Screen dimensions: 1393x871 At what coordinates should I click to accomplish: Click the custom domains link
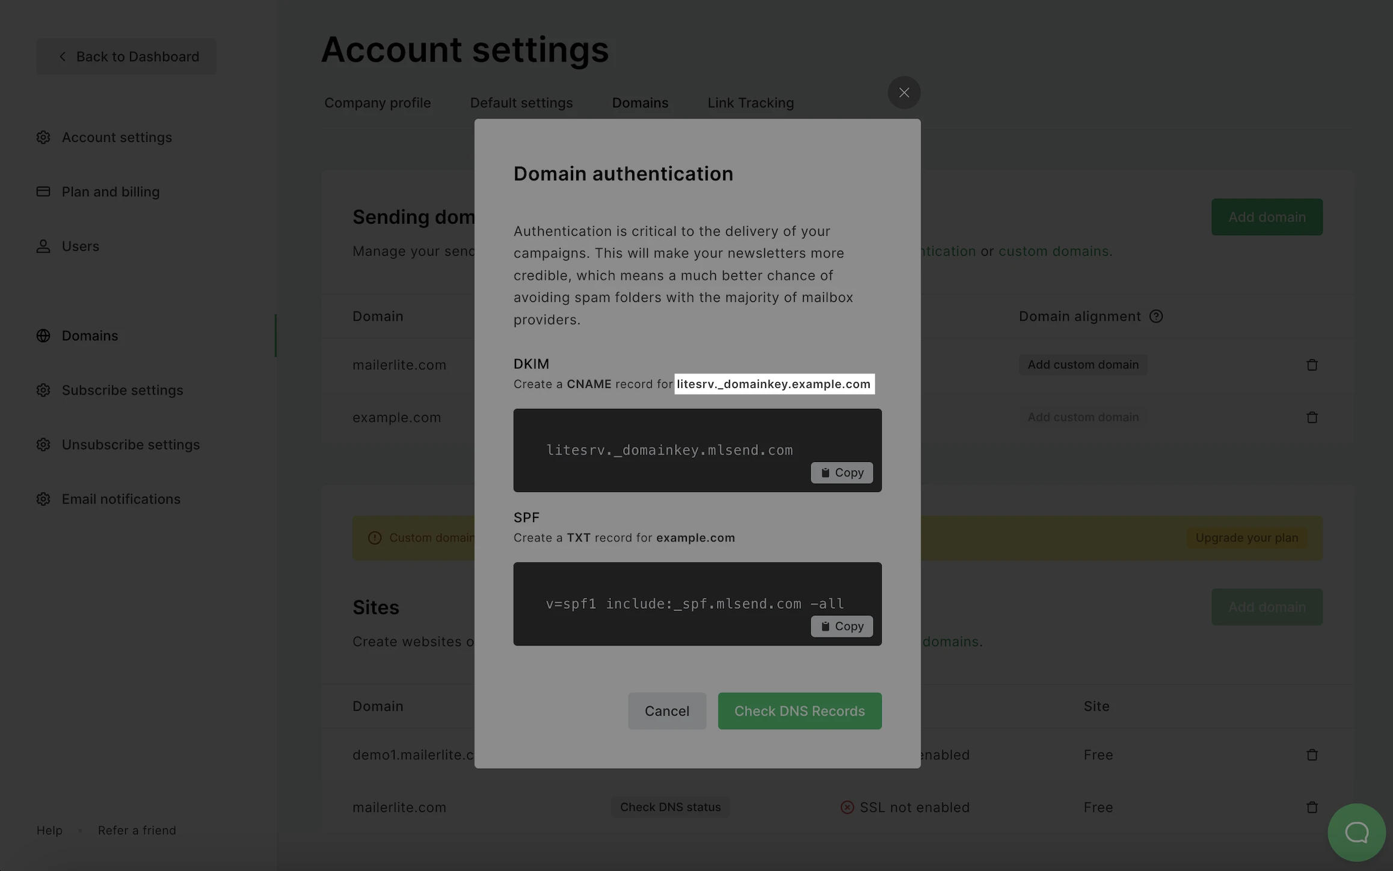pyautogui.click(x=1053, y=251)
